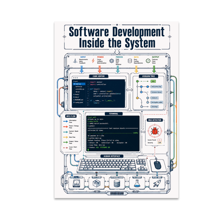Expand the src/ folder in file tree
This screenshot has height=222, width=222.
pyautogui.click(x=76, y=81)
